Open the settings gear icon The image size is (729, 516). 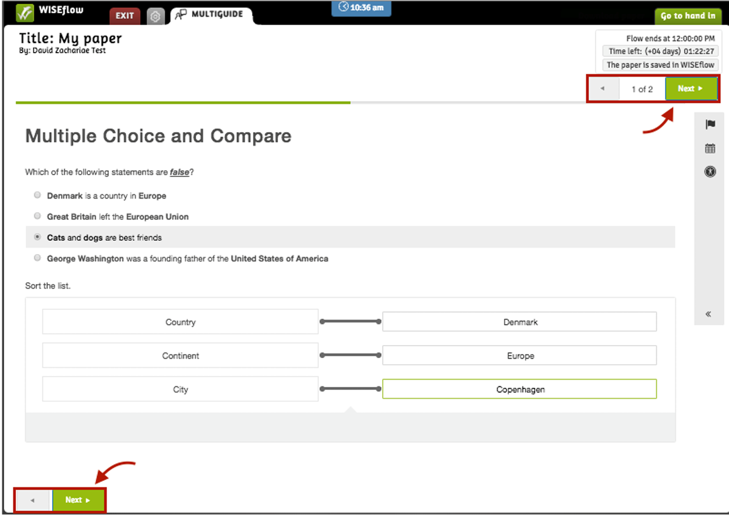tap(155, 16)
